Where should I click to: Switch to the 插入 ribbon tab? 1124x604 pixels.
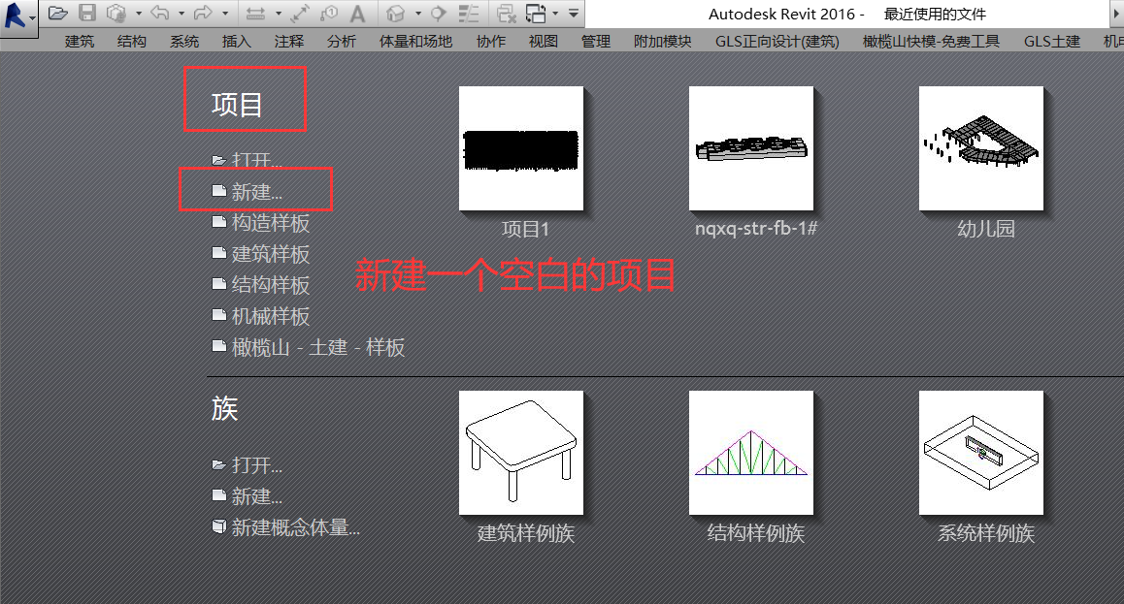click(237, 42)
